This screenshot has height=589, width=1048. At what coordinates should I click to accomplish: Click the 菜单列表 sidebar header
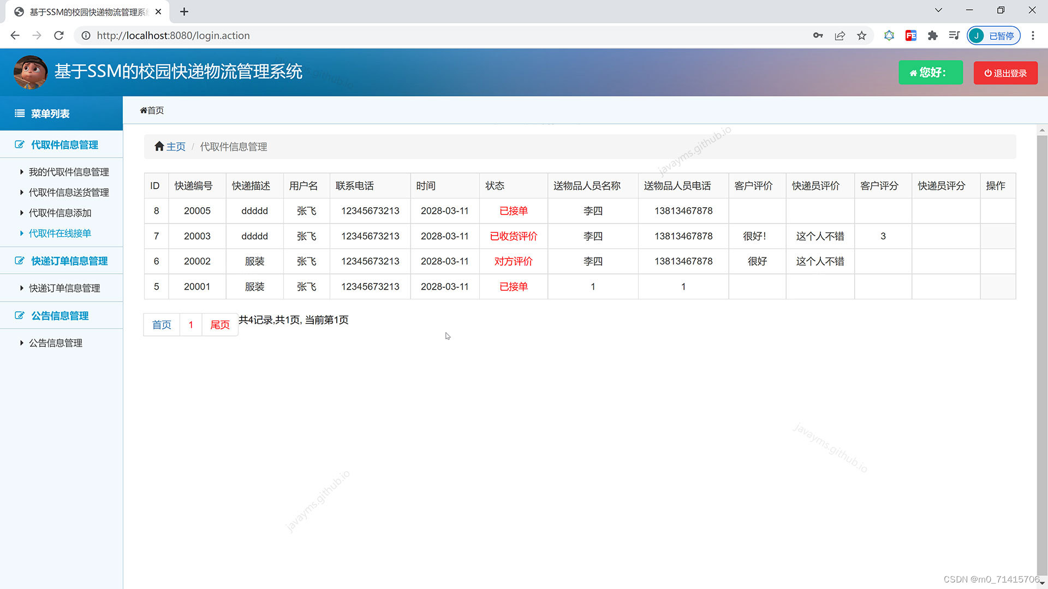50,113
